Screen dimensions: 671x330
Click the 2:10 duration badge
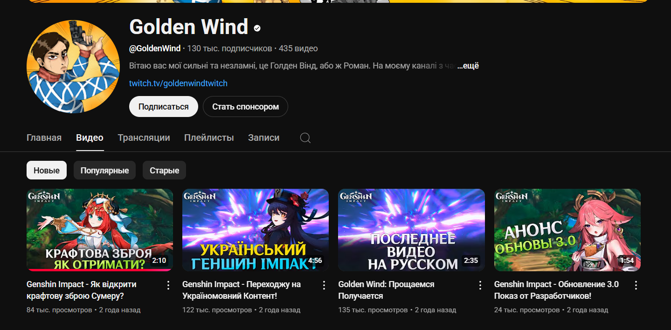159,261
